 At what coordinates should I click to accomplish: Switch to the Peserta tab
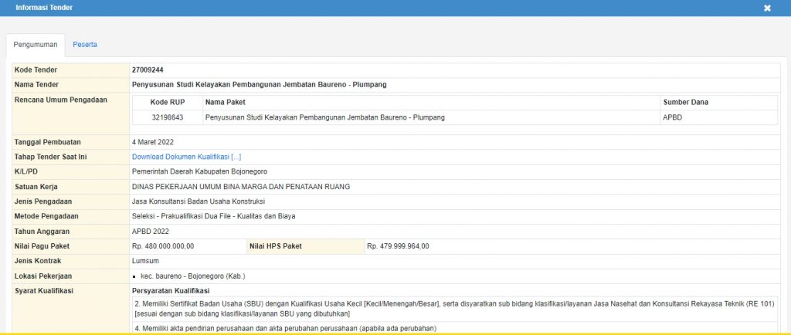click(85, 45)
